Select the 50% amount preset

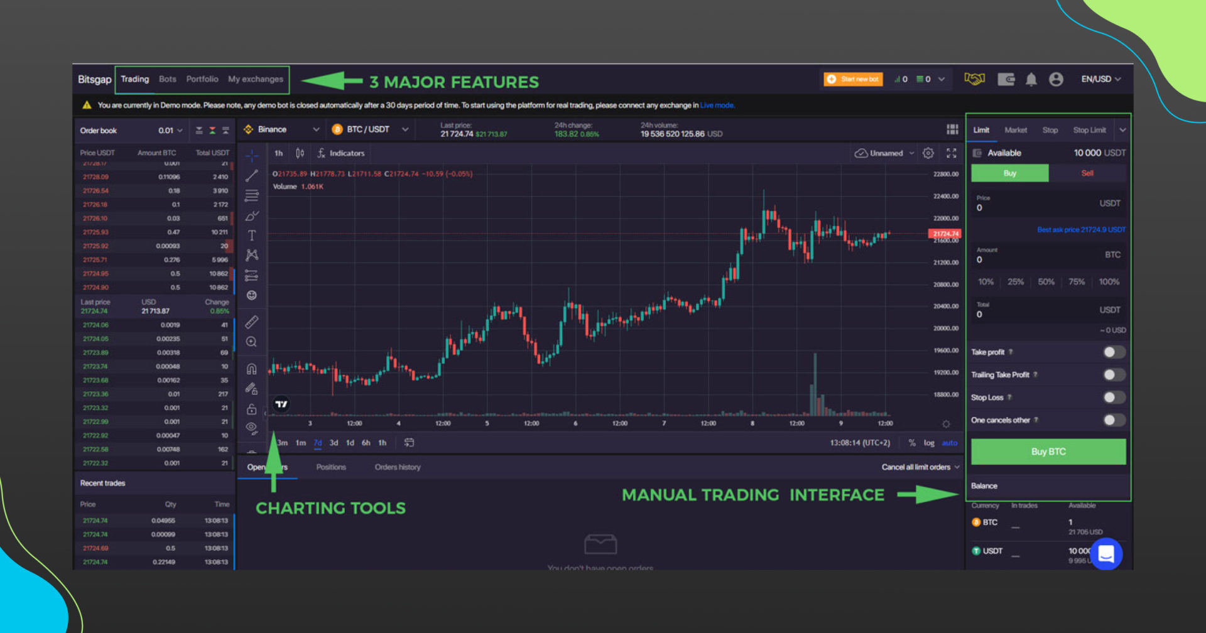tap(1046, 282)
